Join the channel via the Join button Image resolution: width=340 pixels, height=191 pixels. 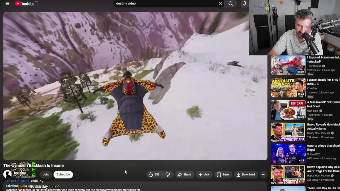[46, 174]
